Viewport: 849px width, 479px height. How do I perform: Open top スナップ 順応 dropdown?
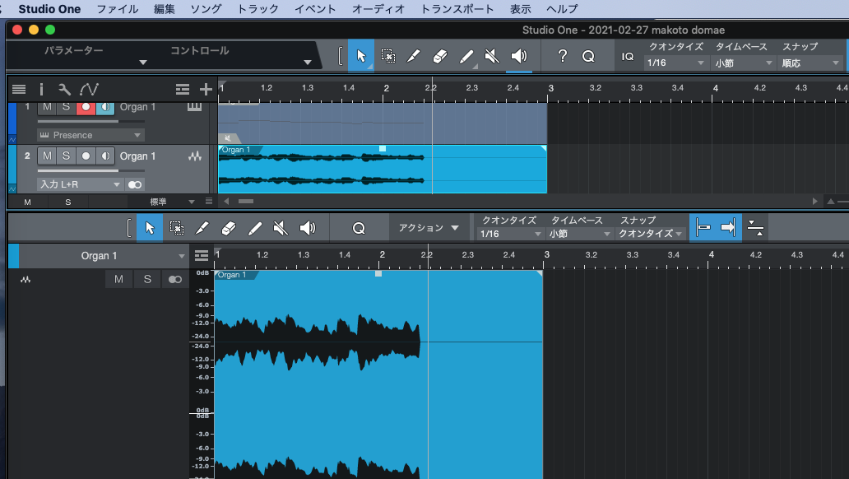click(810, 63)
